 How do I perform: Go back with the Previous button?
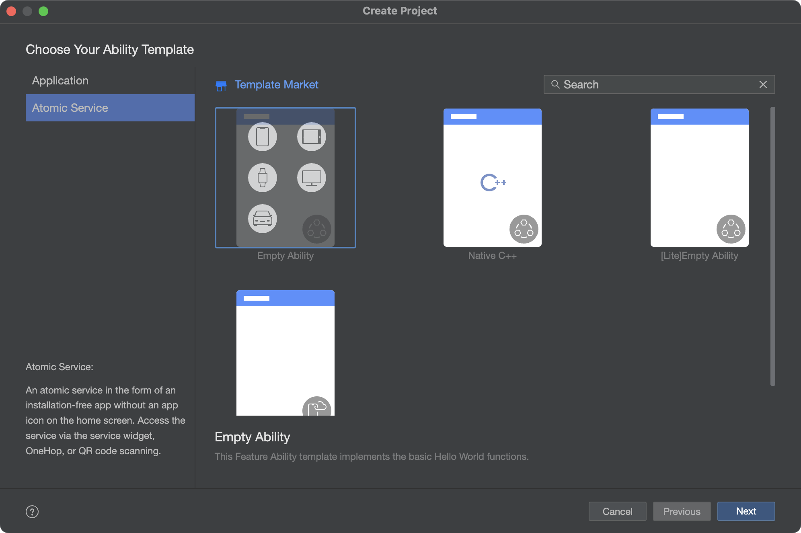pyautogui.click(x=682, y=511)
